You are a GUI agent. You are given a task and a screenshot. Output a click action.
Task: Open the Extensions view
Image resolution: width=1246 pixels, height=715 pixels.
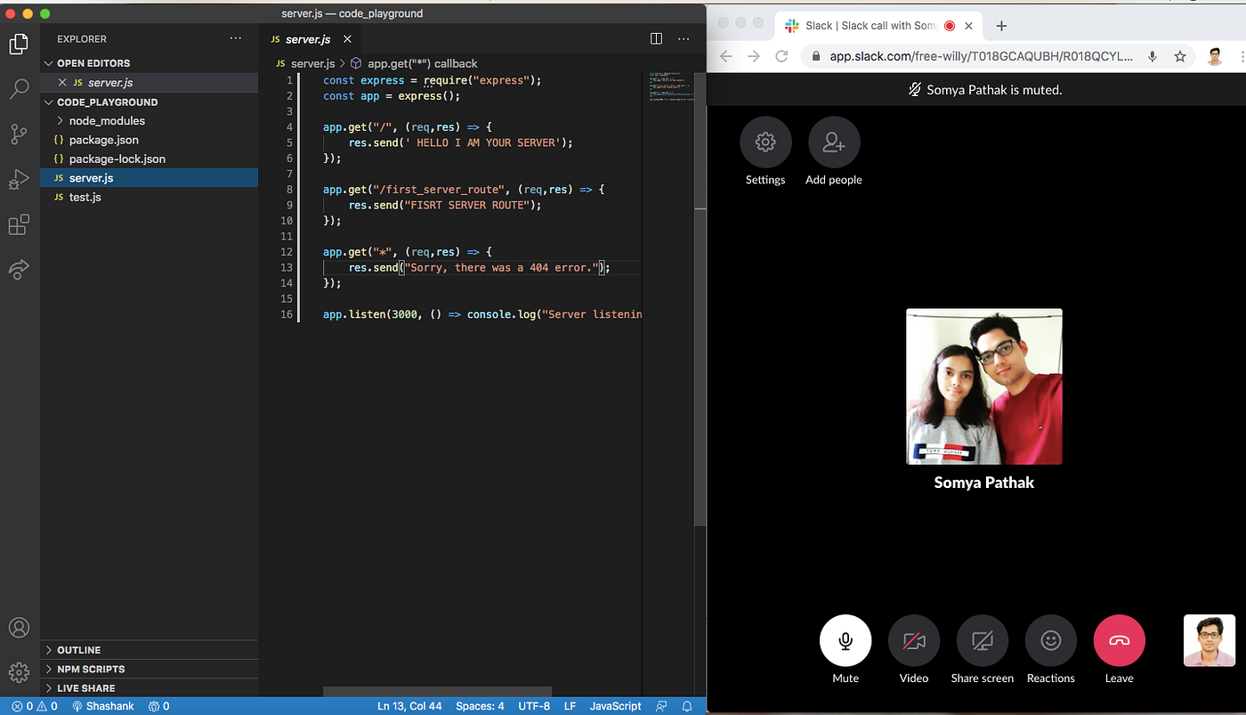[19, 224]
